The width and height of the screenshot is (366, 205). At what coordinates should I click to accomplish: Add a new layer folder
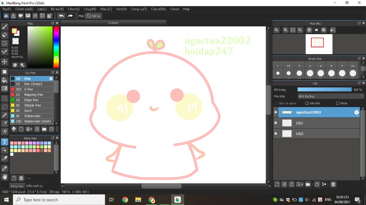point(308,184)
